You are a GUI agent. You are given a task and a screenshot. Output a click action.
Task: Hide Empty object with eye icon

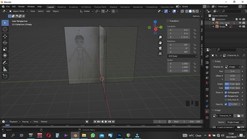coord(240,27)
